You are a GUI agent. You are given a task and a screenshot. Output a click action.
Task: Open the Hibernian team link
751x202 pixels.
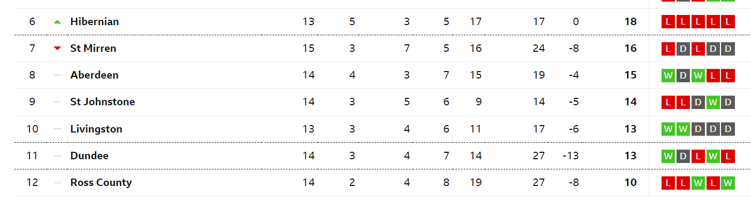(94, 22)
